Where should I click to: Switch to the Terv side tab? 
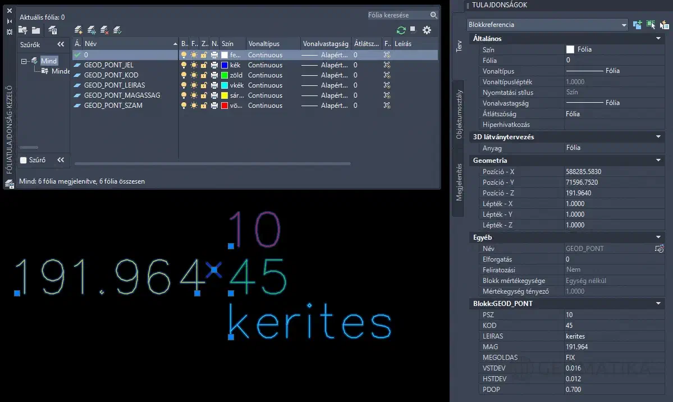coord(459,46)
